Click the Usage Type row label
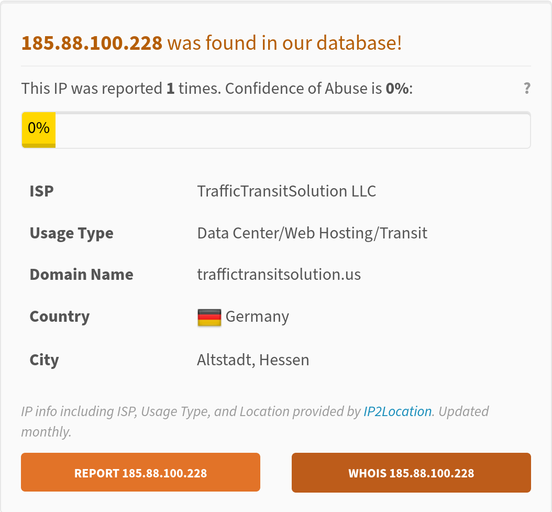The image size is (552, 512). tap(71, 233)
